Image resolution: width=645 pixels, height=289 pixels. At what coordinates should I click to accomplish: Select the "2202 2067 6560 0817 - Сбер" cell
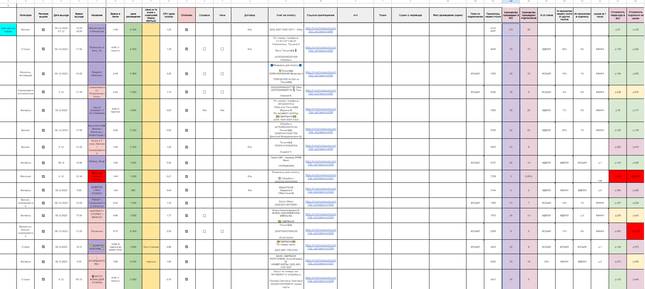tap(286, 30)
